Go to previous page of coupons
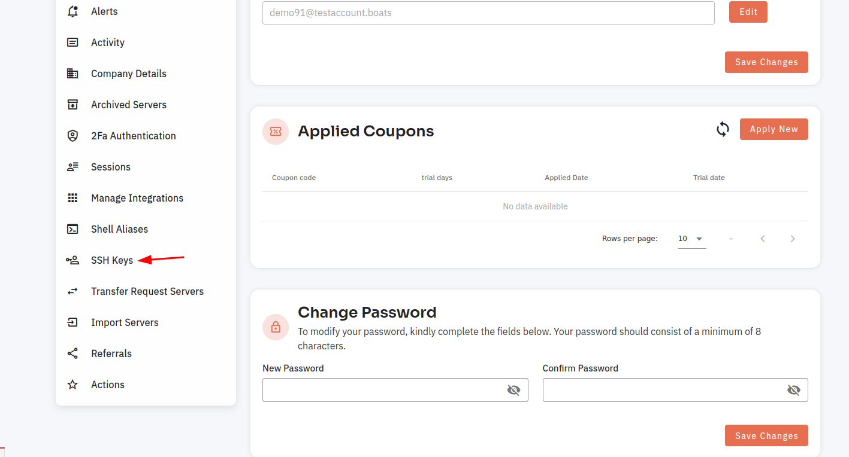 coord(763,239)
